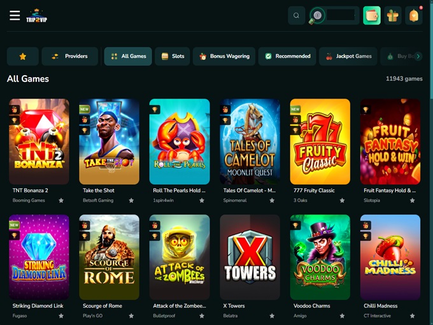Click the Trip2VIP logo
Viewport: 433px width, 325px height.
(x=37, y=16)
